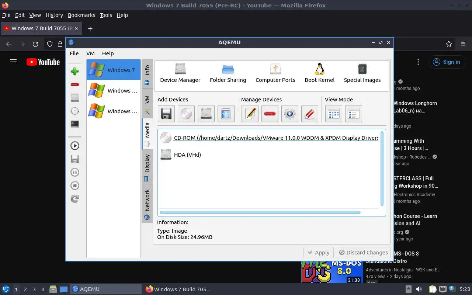Click the red minus delete VM icon in left toolbar
Viewport: 472px width, 295px height.
coord(75,84)
